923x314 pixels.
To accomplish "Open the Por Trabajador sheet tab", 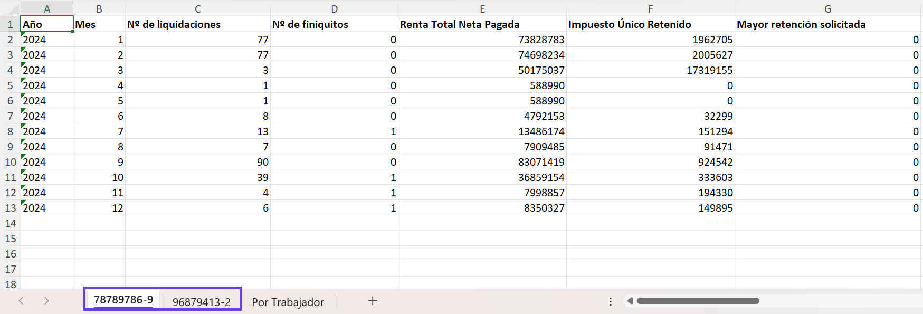I will pyautogui.click(x=288, y=302).
